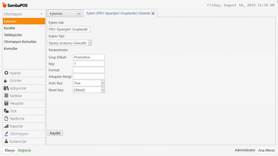Click the Stok label text
Image resolution: width=278 pixels, height=156 pixels.
[13, 111]
